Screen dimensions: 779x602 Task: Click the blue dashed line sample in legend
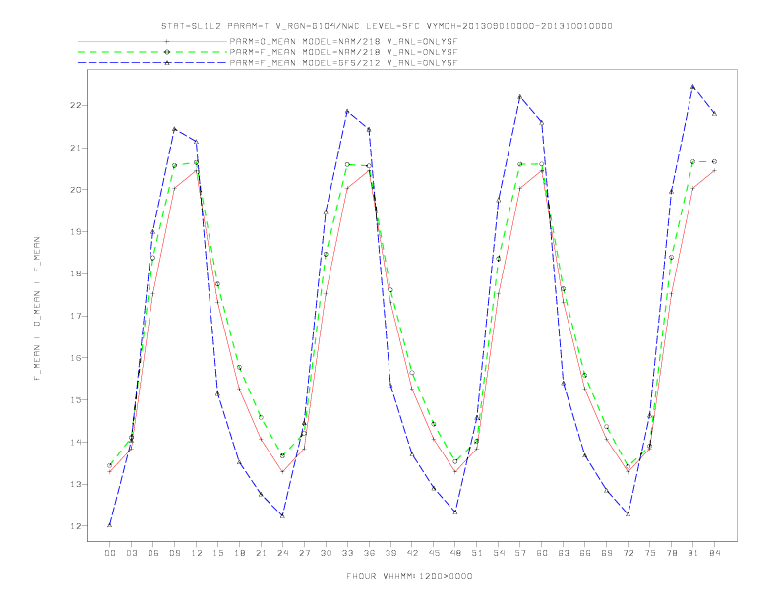[x=152, y=63]
